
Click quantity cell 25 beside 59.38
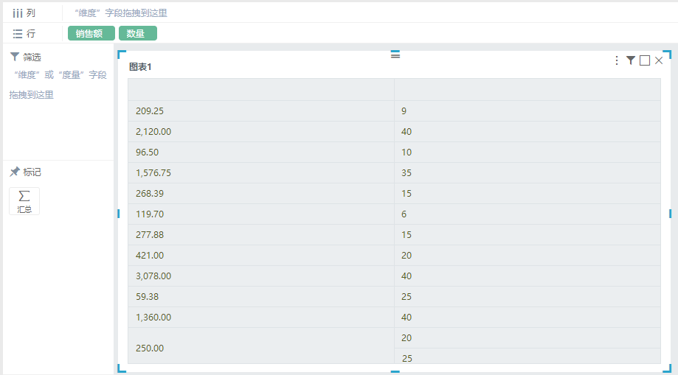527,297
